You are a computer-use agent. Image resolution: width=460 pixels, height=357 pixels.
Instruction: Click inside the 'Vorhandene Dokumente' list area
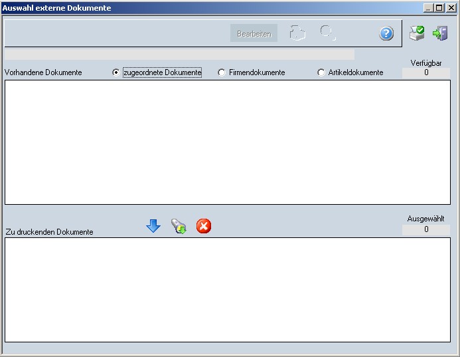click(x=227, y=142)
